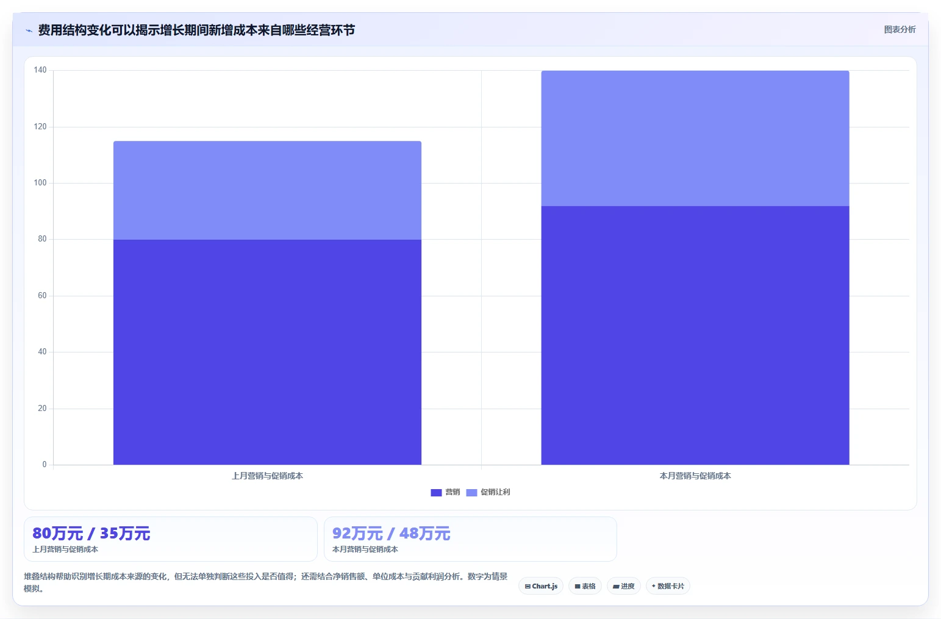The height and width of the screenshot is (619, 941).
Task: Click the 140 y-axis tick label
Action: (x=40, y=70)
